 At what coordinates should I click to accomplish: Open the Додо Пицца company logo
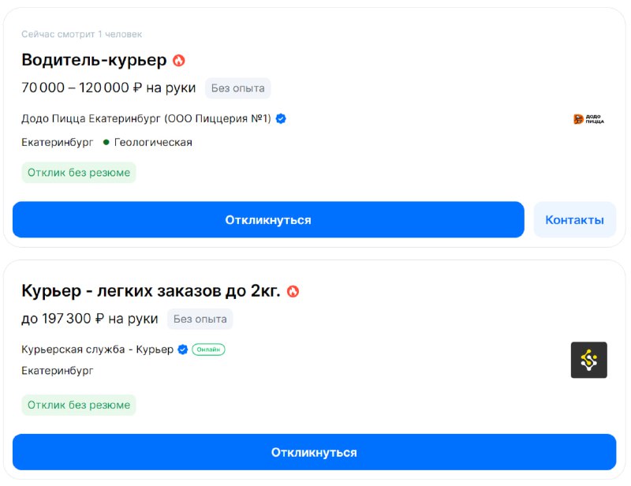click(588, 119)
